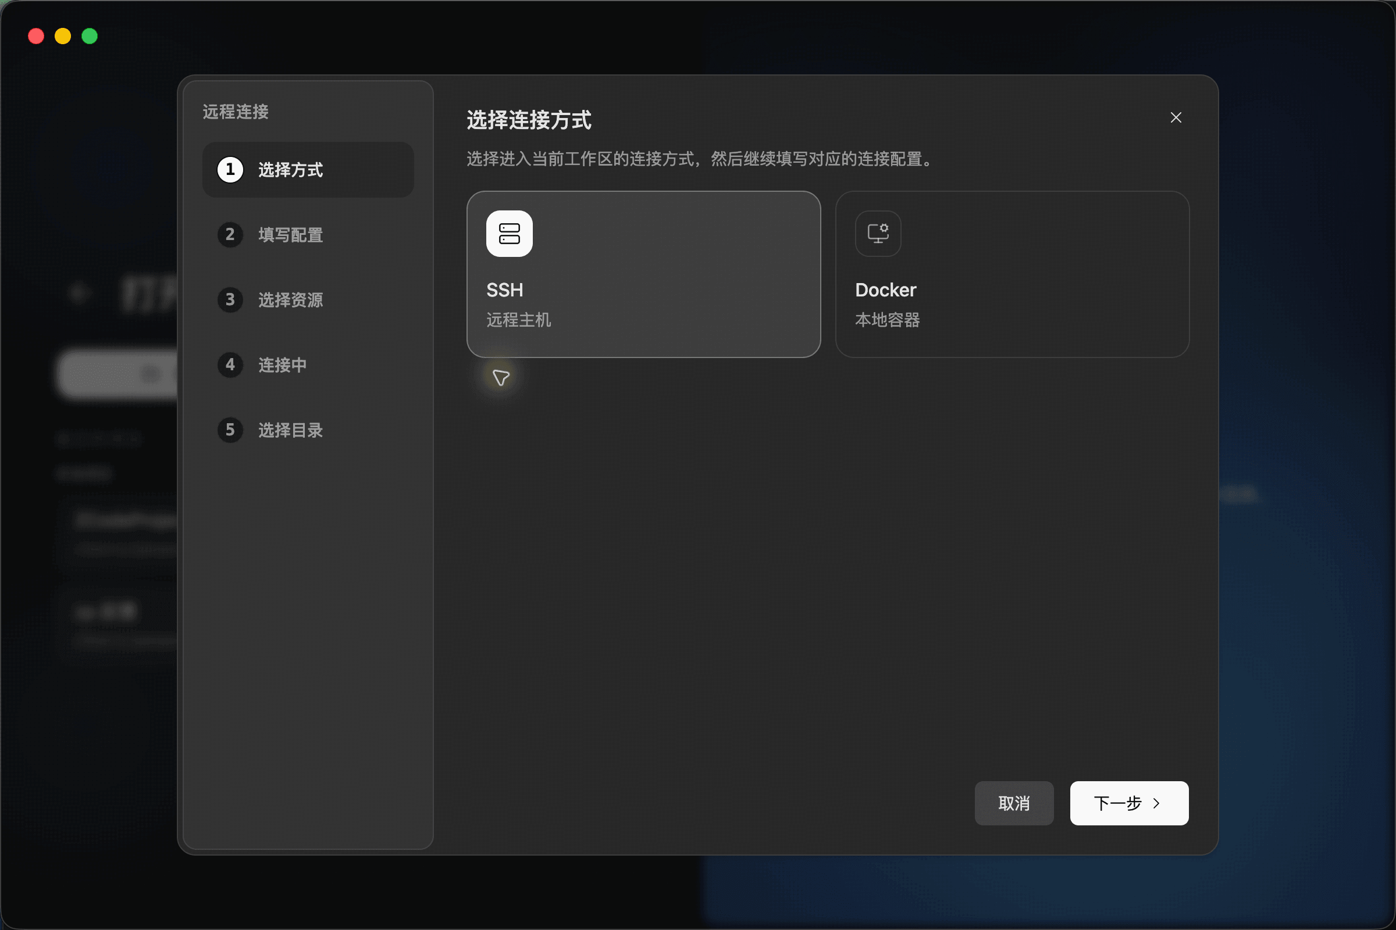This screenshot has height=930, width=1396.
Task: Open step 1 选择方式 in sidebar
Action: point(308,170)
